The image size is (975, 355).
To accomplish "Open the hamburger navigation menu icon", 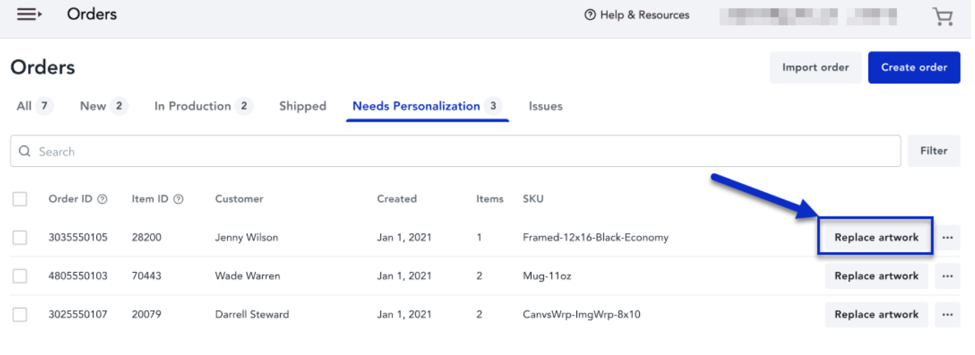I will [x=29, y=14].
